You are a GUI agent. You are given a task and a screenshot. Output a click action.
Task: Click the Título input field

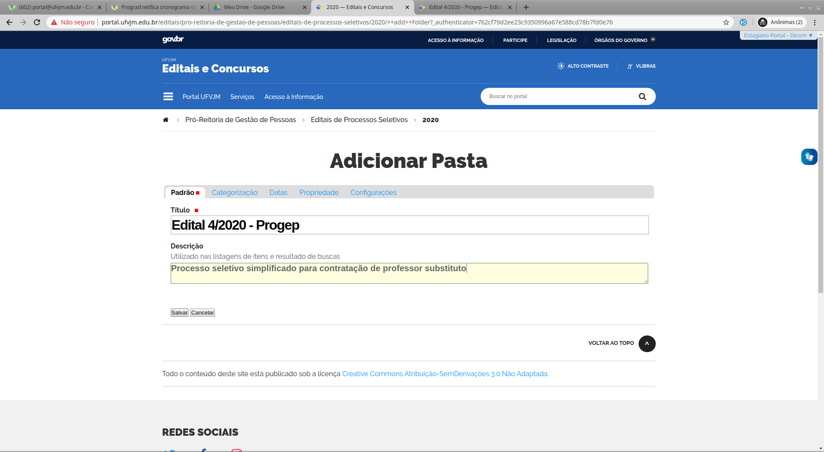tap(409, 225)
